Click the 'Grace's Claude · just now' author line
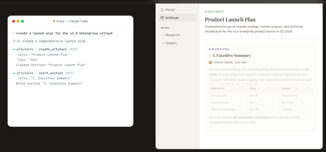The width and height of the screenshot is (326, 152). pos(230,62)
